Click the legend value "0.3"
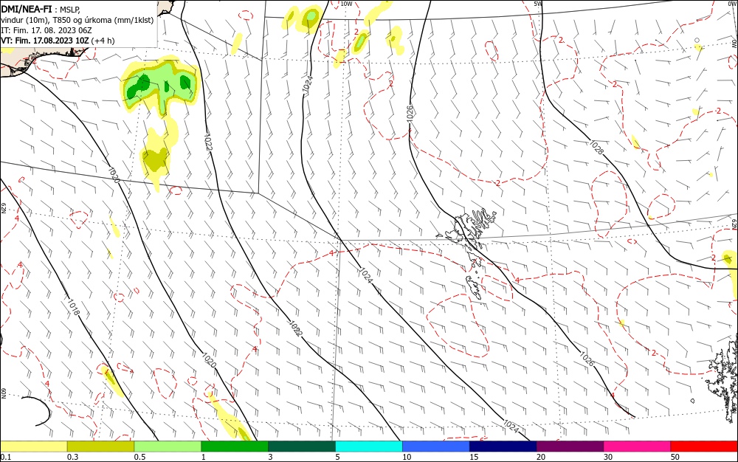 pos(72,457)
